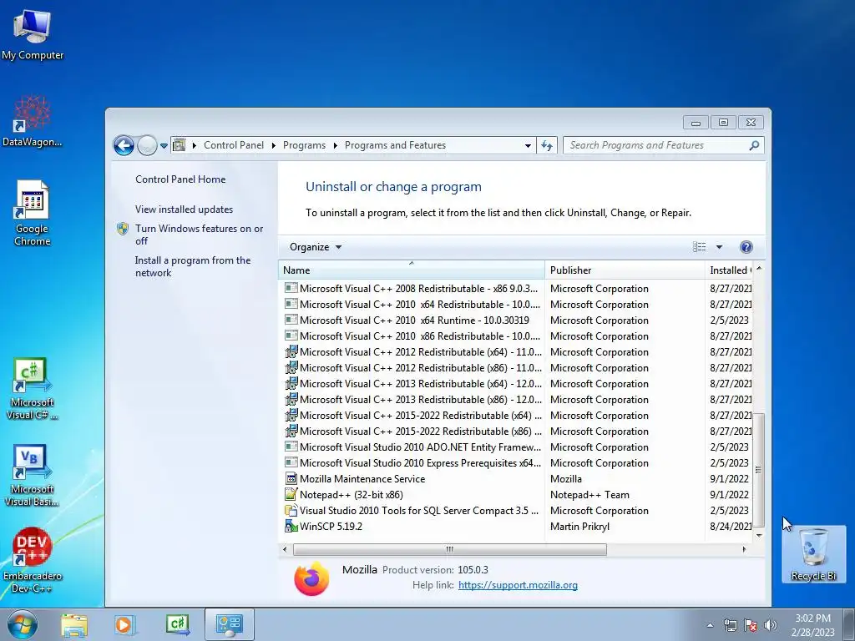
Task: Open Visual C# from the taskbar
Action: (177, 624)
